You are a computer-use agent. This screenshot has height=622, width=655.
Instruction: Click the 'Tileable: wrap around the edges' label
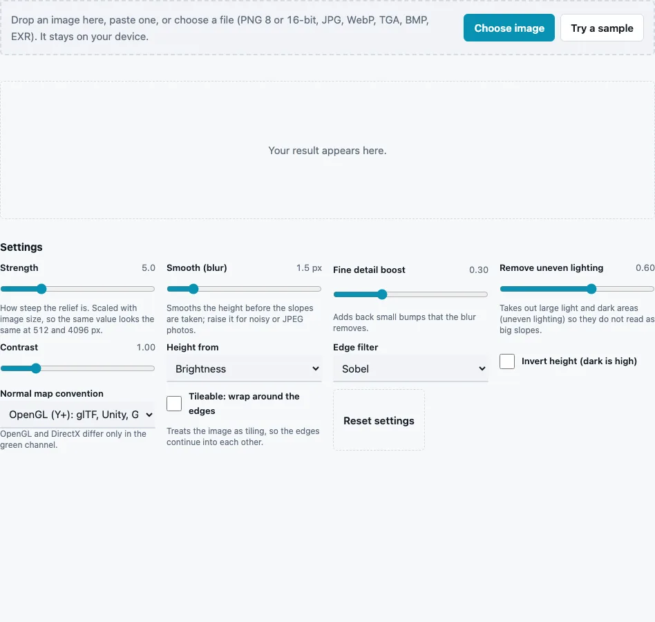[244, 404]
